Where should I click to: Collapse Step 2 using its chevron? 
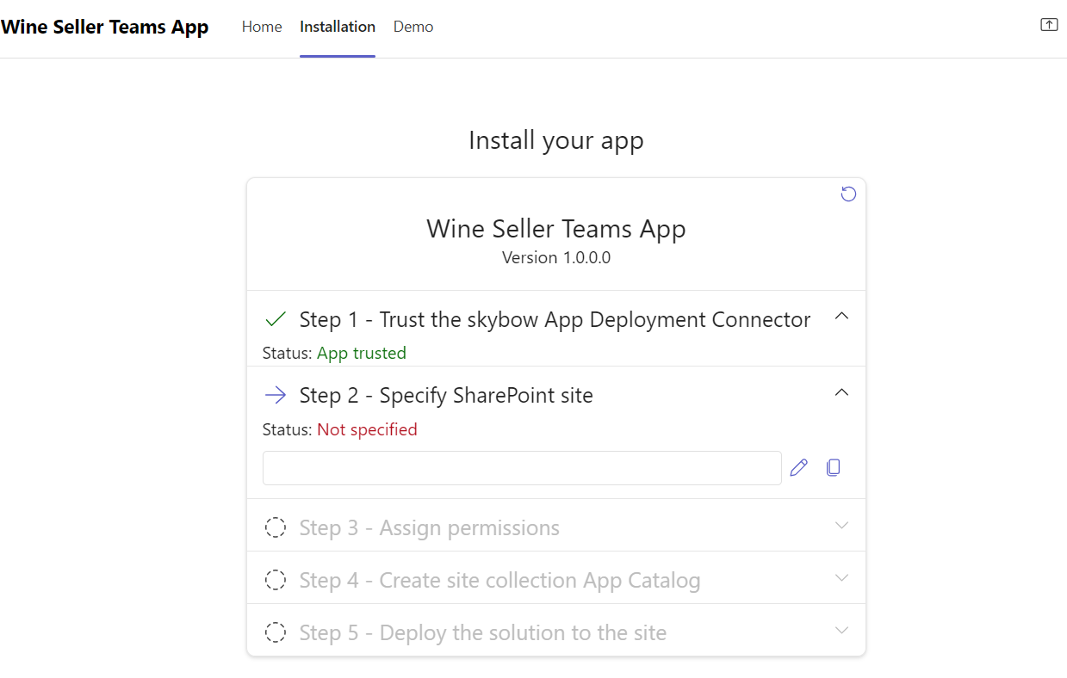click(x=842, y=392)
